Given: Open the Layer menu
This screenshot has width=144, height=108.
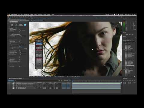Looking at the screenshot, I should click(x=31, y=14).
